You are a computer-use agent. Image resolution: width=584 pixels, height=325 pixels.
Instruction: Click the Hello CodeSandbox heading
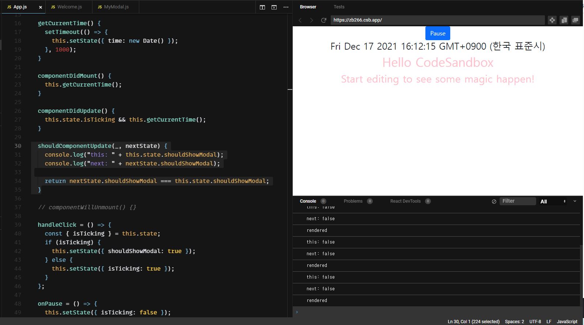[x=438, y=63]
